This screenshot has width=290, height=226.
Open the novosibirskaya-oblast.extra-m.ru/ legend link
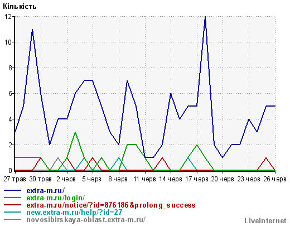[86, 219]
